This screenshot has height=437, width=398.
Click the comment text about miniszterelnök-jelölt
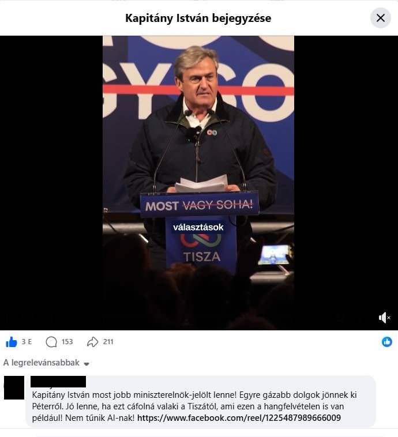point(194,406)
